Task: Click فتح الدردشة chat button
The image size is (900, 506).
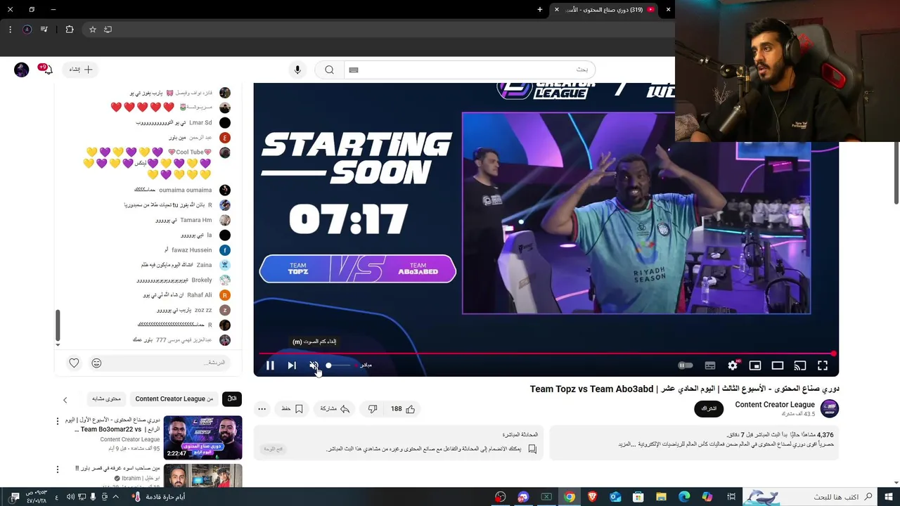Action: 274,448
